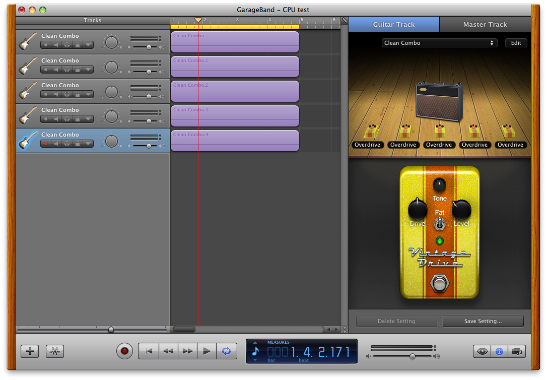
Task: Click the master volume loud speaker icon
Action: coord(436,356)
